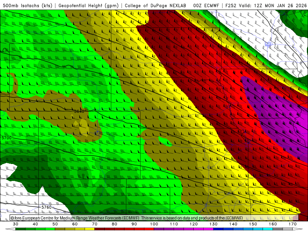The width and height of the screenshot is (308, 231).
Task: Click the cyan 155-160 kt legend swatch
Action: 268,229
